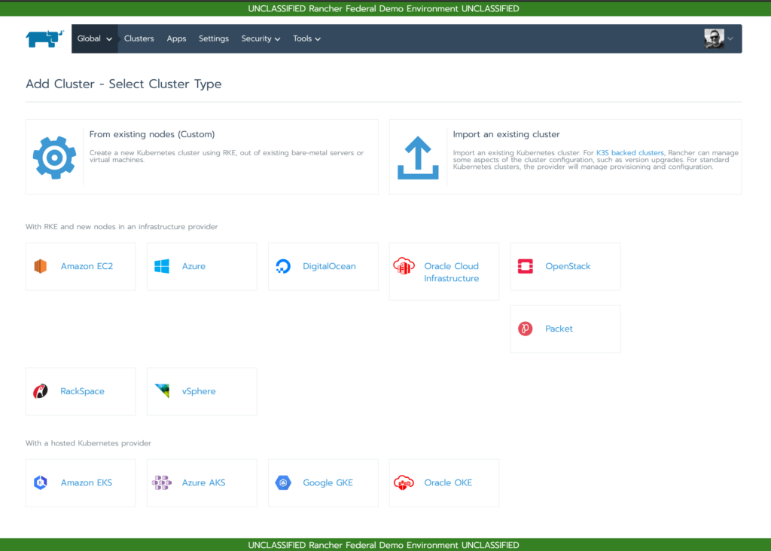Choose the Amazon EC2 label
771x551 pixels.
87,266
